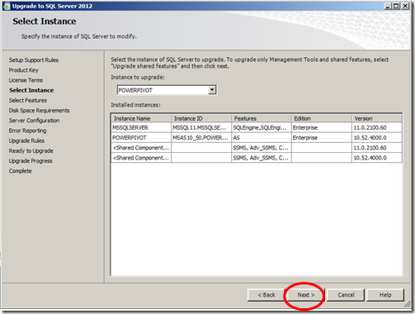Select Shared Components row with version 11.0.2100.60
Viewport: 415px width, 314px height.
tap(257, 148)
